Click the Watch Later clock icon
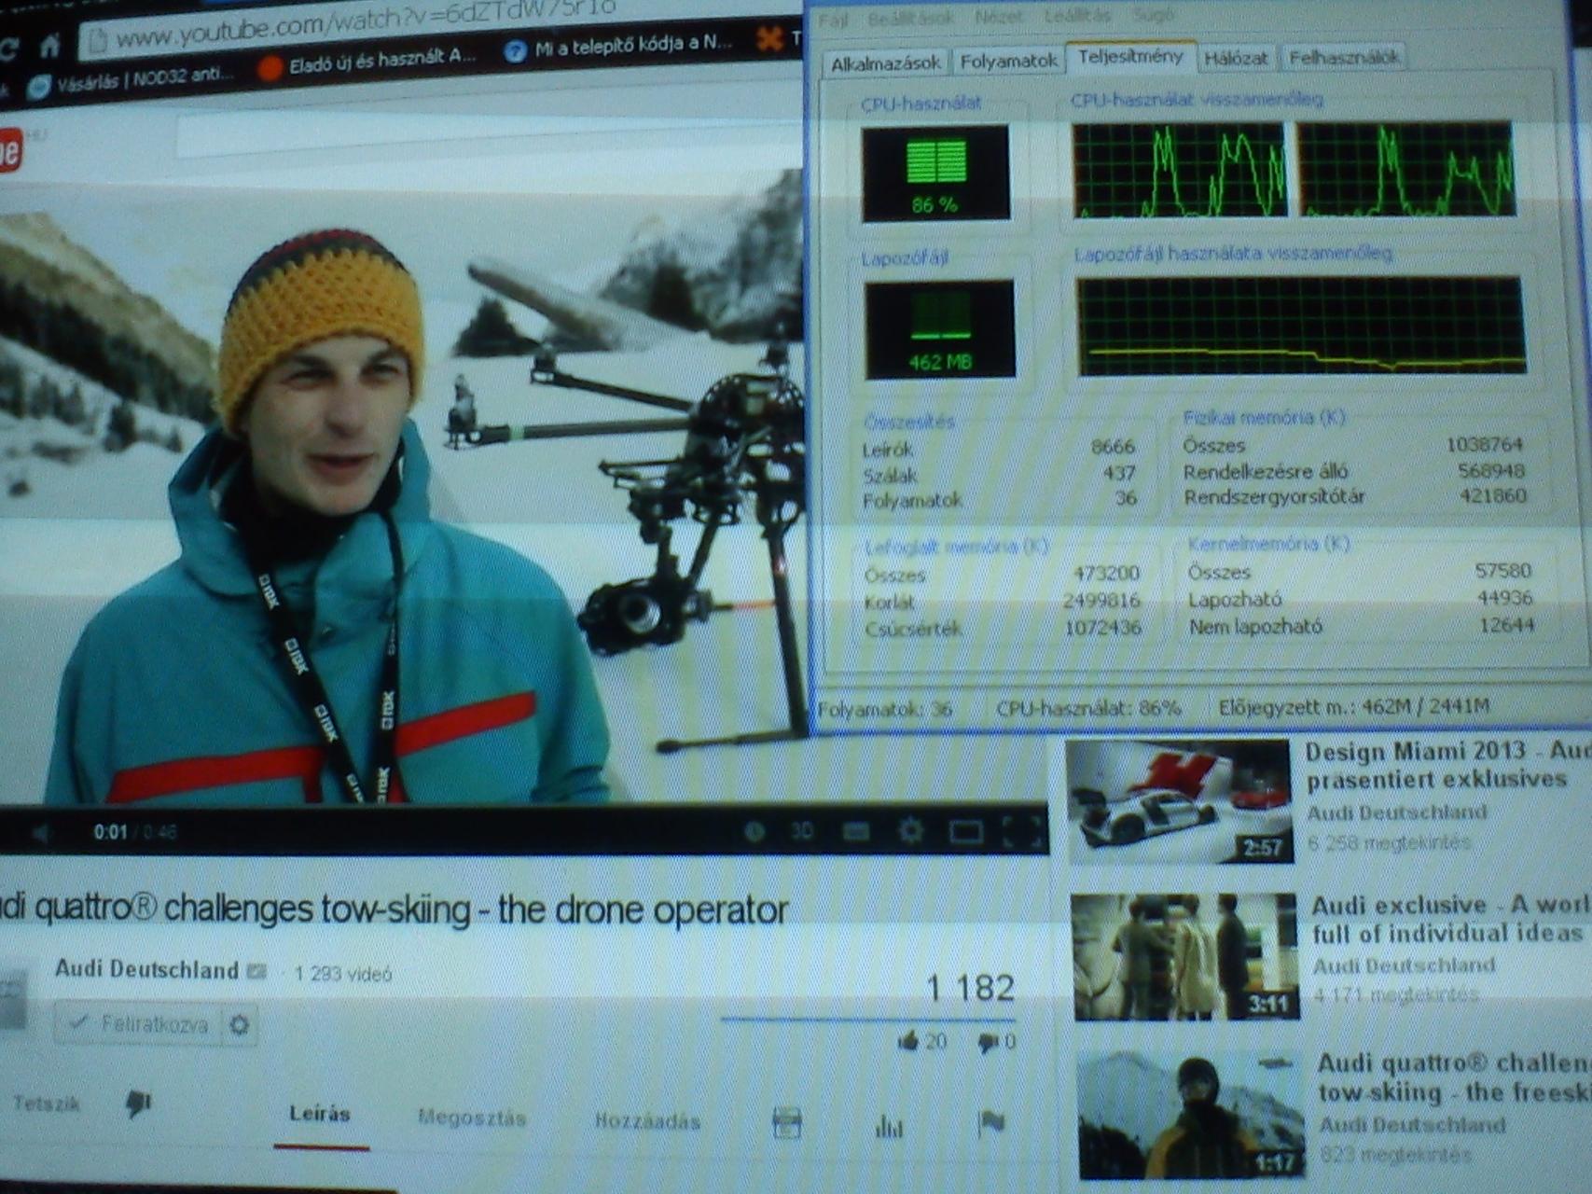The image size is (1592, 1194). tap(754, 831)
